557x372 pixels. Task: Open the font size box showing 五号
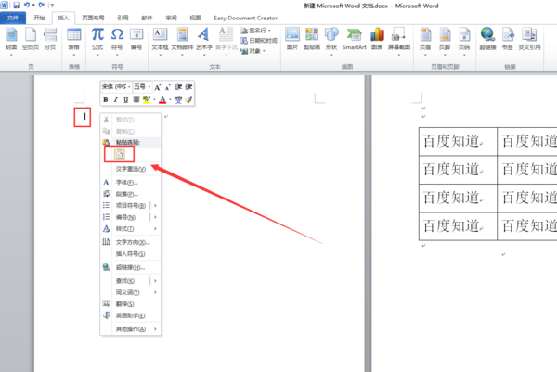point(142,87)
